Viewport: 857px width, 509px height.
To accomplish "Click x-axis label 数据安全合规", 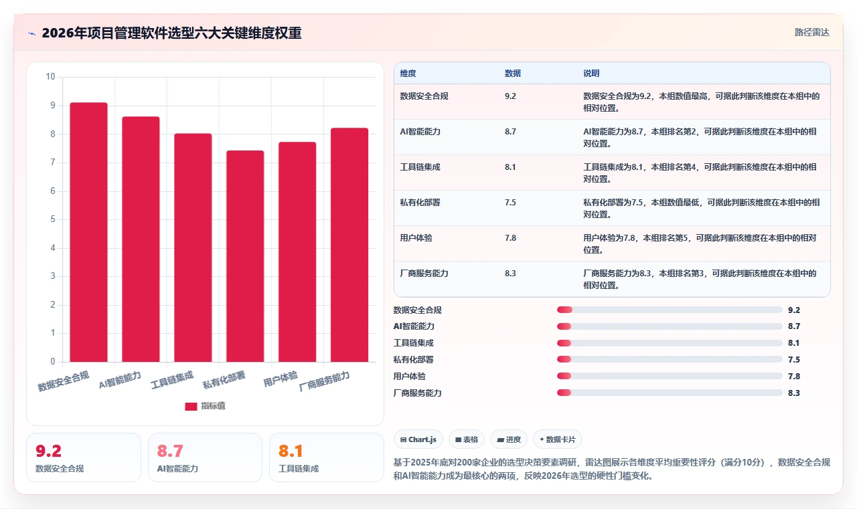I will pyautogui.click(x=64, y=380).
